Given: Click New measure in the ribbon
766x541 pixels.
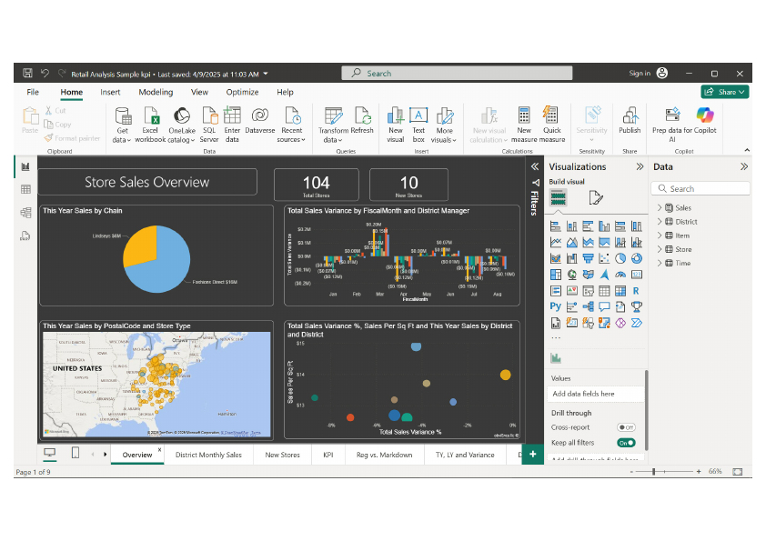Looking at the screenshot, I should click(x=524, y=125).
